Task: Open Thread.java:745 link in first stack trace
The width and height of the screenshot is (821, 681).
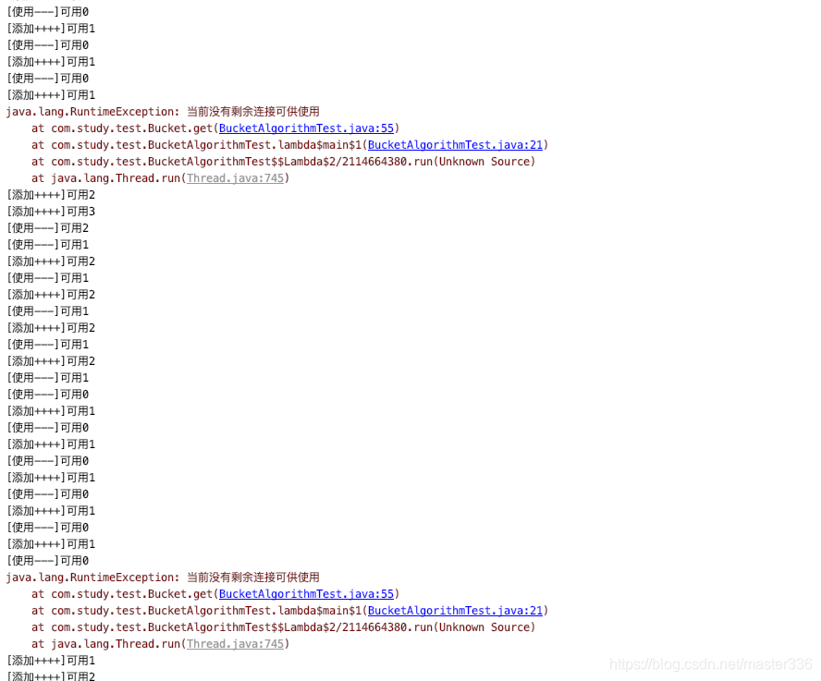Action: [235, 178]
